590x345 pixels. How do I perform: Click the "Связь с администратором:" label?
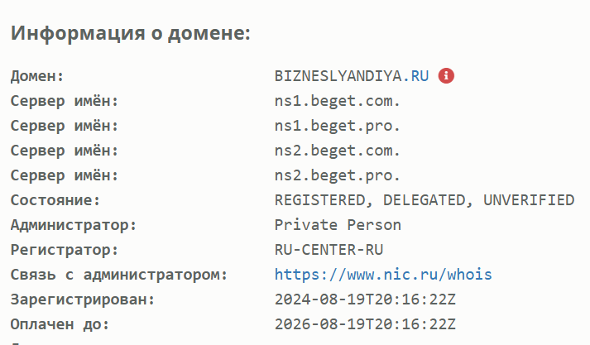tap(118, 274)
